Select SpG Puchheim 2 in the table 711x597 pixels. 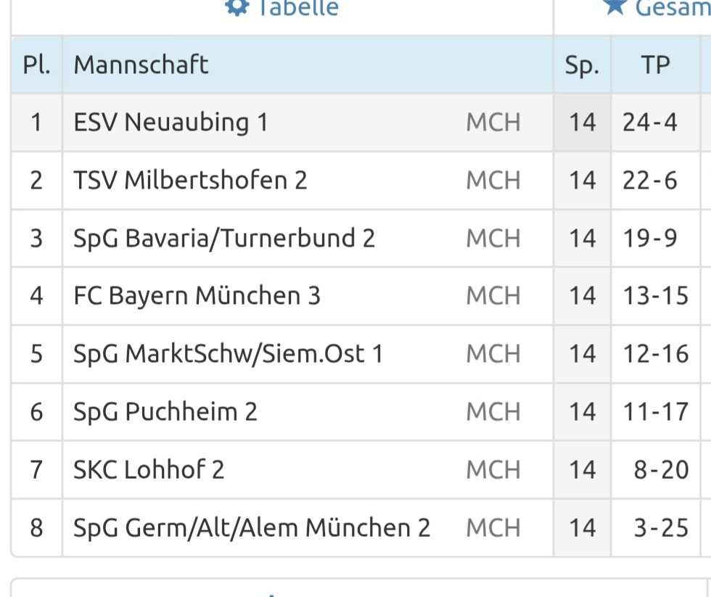pos(166,412)
